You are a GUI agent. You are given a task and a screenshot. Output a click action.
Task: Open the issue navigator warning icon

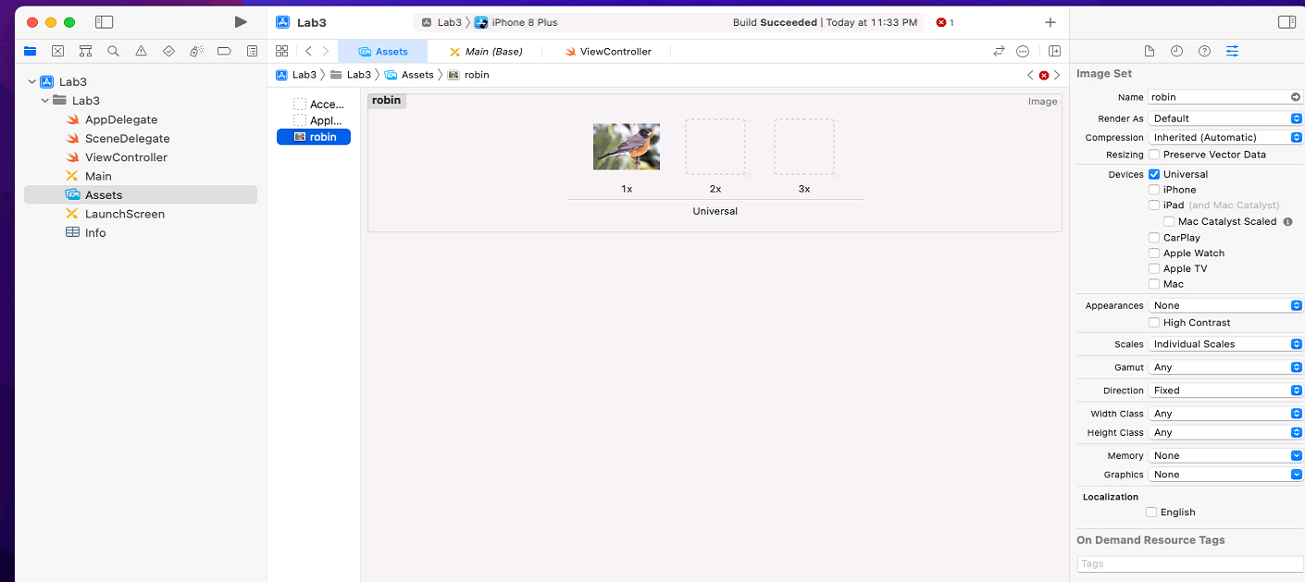pos(141,51)
